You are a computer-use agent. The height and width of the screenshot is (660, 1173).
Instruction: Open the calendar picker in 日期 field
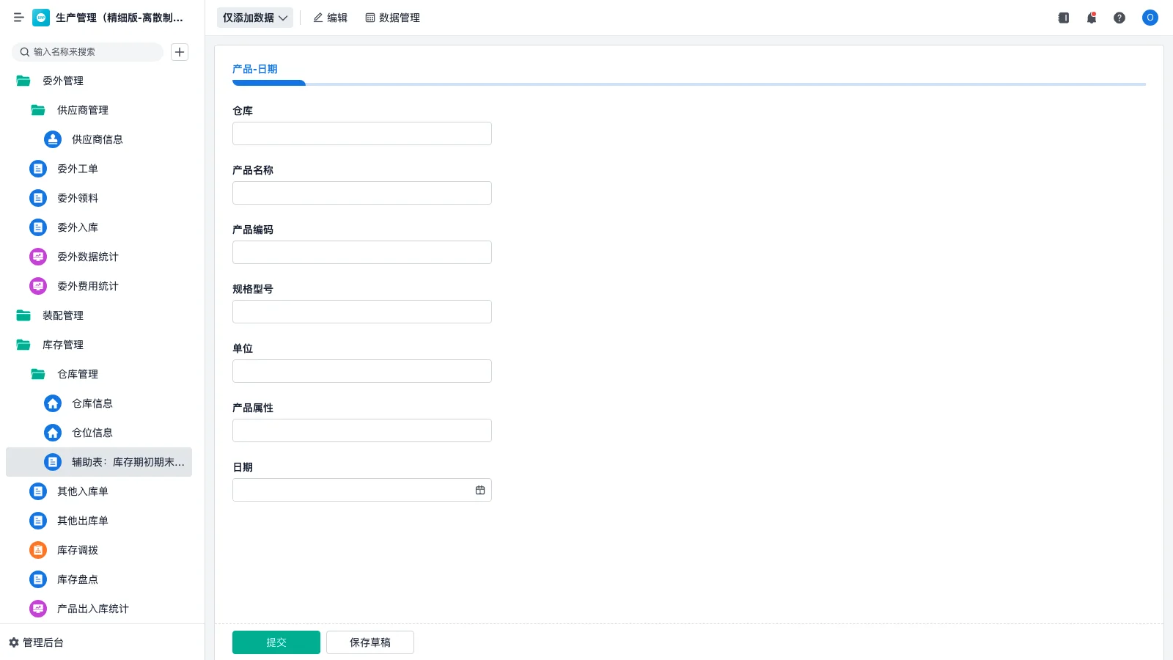point(480,490)
